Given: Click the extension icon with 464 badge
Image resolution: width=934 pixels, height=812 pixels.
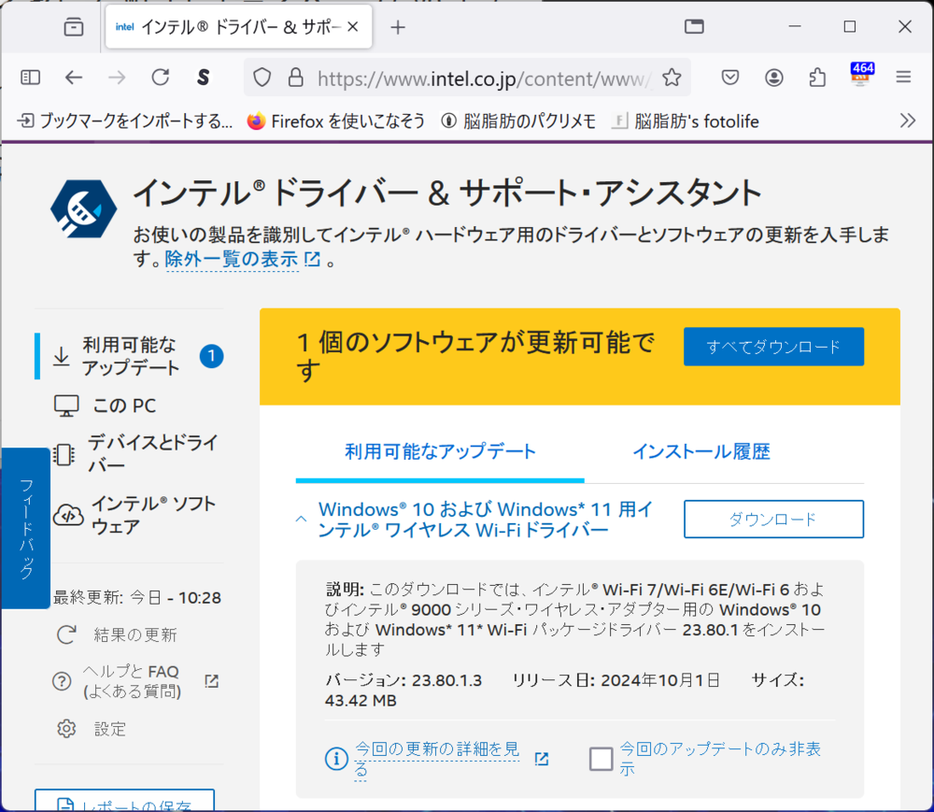Looking at the screenshot, I should pos(861,75).
